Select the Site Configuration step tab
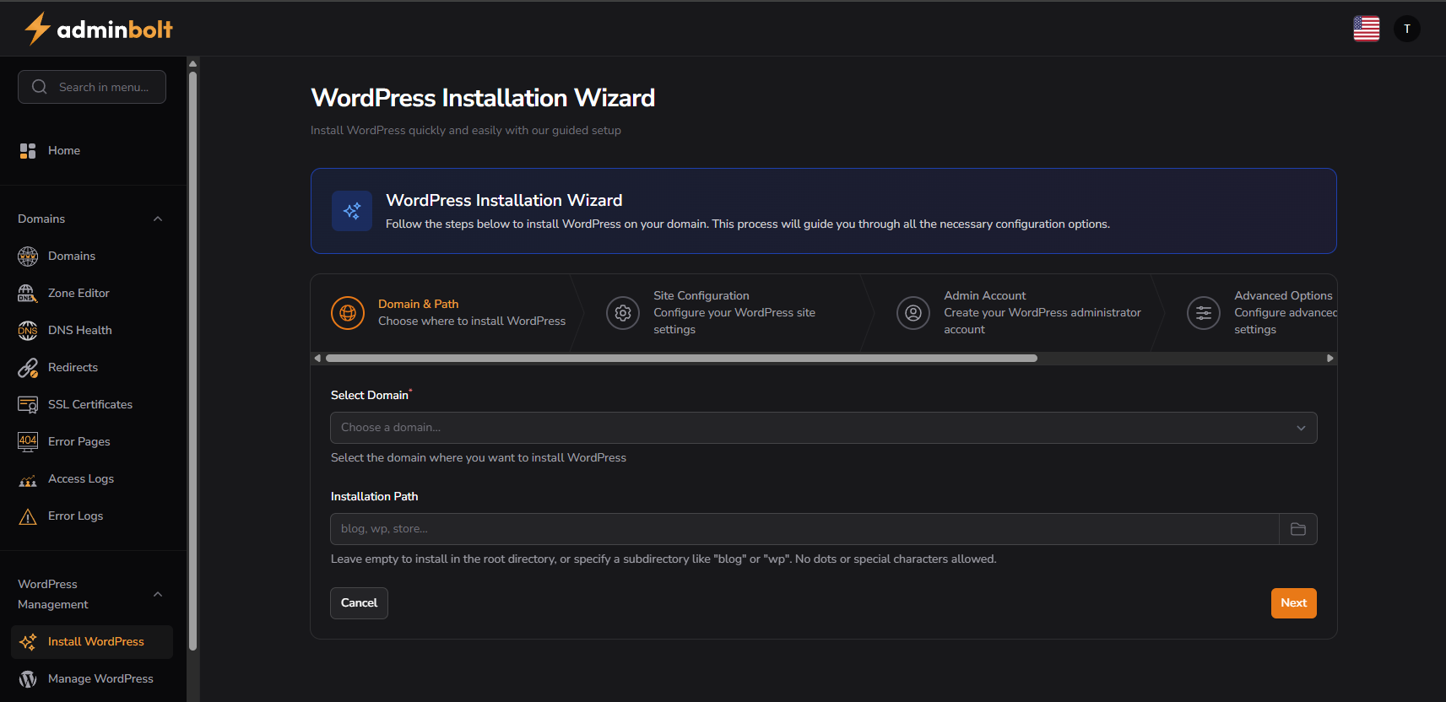This screenshot has height=702, width=1446. (729, 313)
